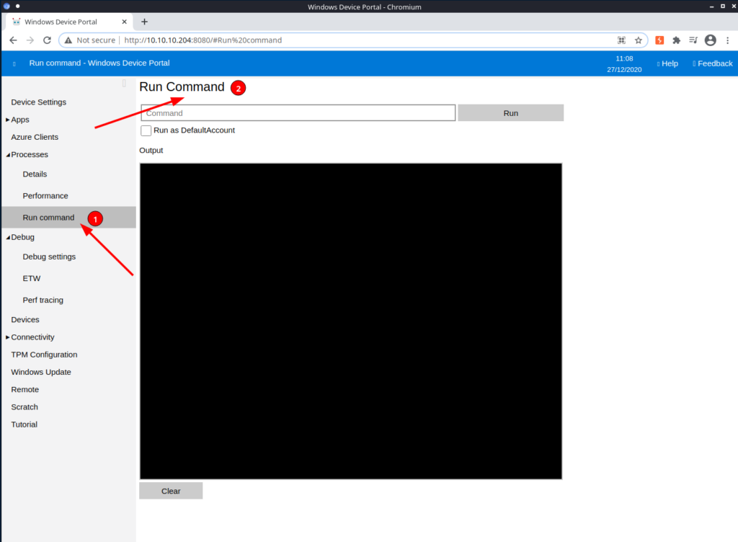Bookmark this page with the star icon
The image size is (738, 542).
click(639, 40)
